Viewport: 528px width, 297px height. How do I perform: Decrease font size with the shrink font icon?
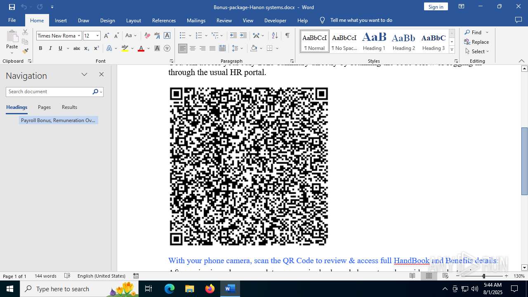[x=116, y=35]
